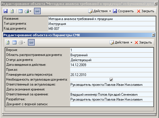159x118 pixels.
Task: Select the Область распространения field Внутренний
Action: click(x=112, y=55)
